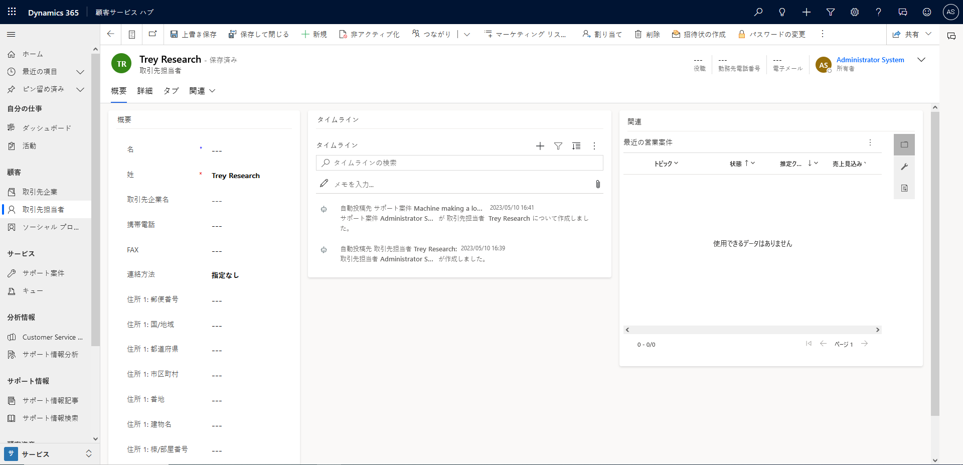Open the chat panel icon in the top bar
Viewport: 963px width, 465px height.
[903, 12]
